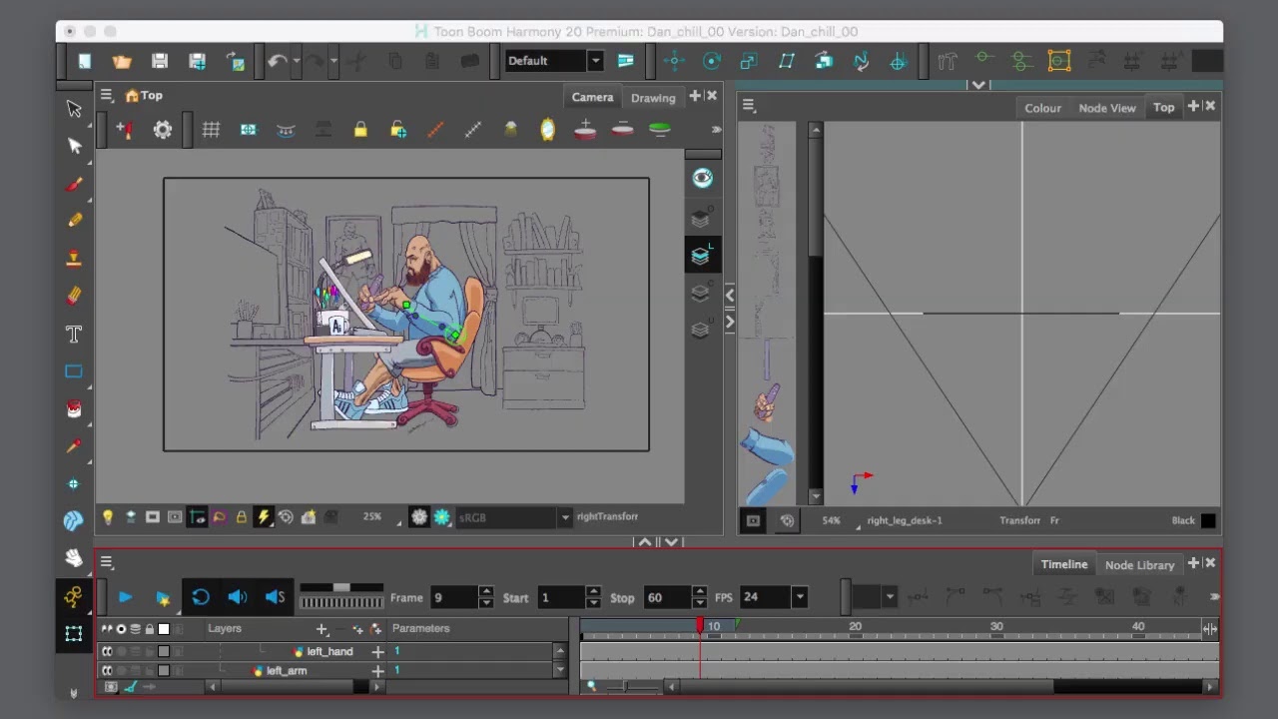Toggle visibility of left_arm layer
This screenshot has width=1278, height=719.
coord(107,670)
